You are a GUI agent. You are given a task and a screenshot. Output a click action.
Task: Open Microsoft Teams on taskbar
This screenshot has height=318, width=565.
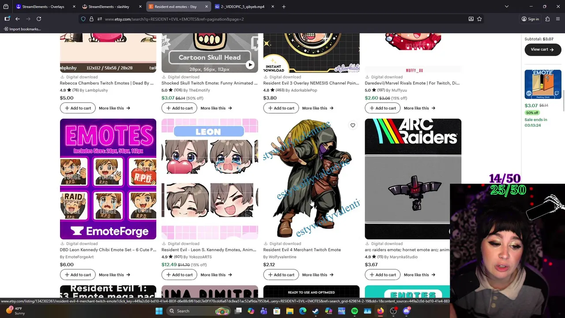click(x=264, y=311)
